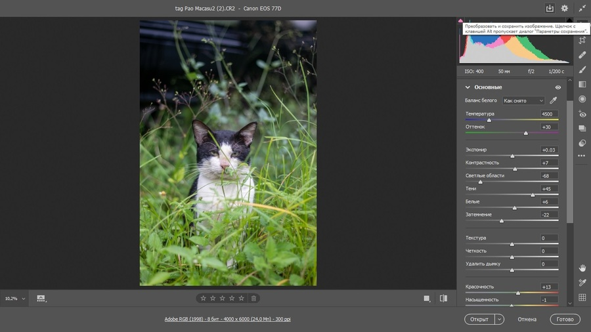Click the Готово button
The image size is (591, 332).
tap(565, 319)
